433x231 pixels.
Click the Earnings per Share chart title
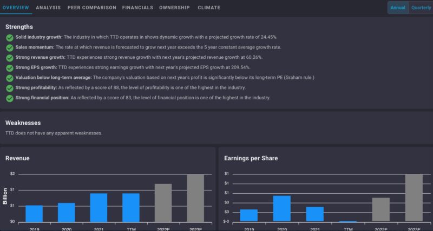click(x=251, y=158)
